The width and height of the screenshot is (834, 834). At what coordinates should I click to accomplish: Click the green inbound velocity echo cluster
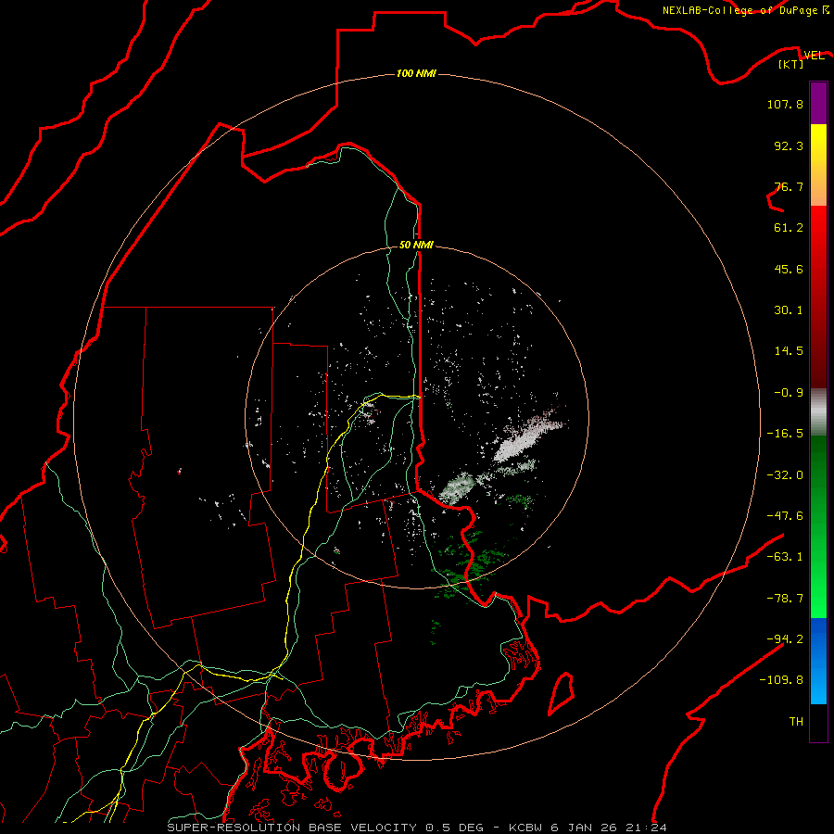click(x=470, y=563)
